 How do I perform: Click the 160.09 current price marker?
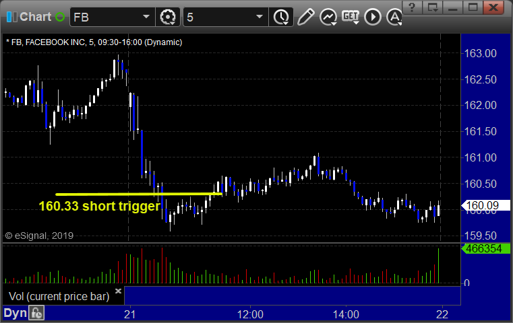485,205
